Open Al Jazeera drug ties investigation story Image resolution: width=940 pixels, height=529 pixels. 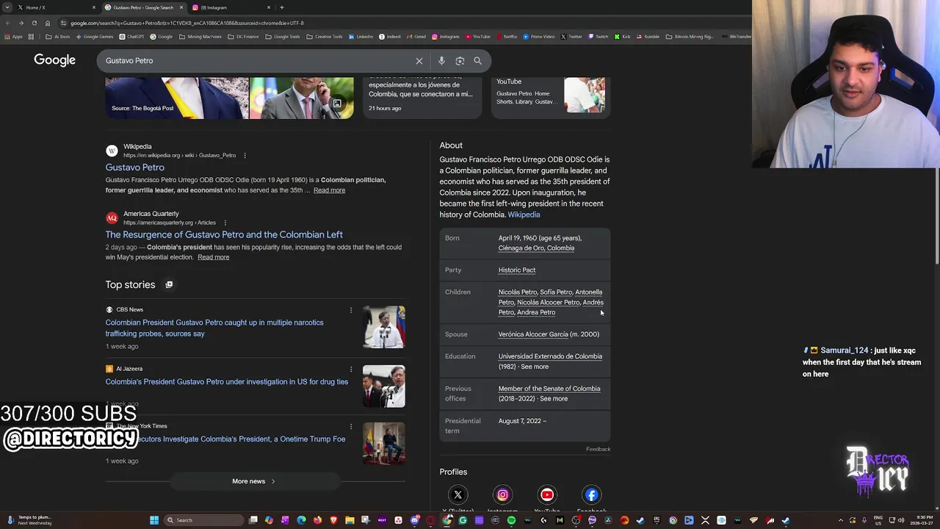227,382
